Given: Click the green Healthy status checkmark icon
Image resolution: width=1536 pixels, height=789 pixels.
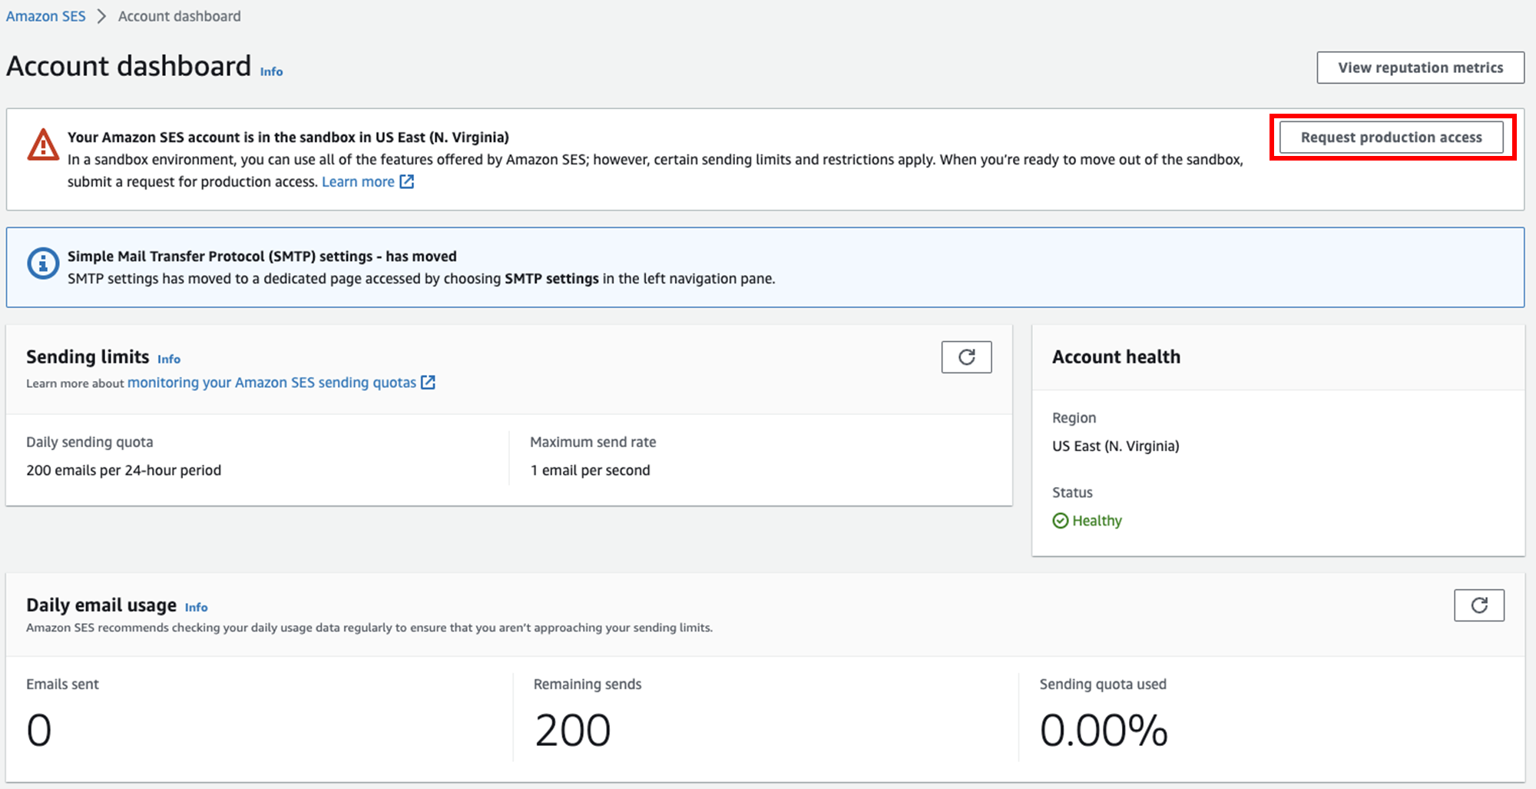Looking at the screenshot, I should click(x=1060, y=521).
